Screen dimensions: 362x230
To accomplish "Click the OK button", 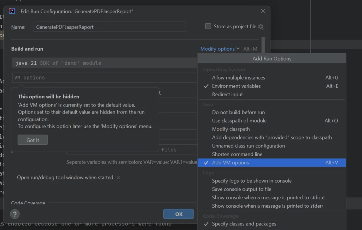I will 179,214.
